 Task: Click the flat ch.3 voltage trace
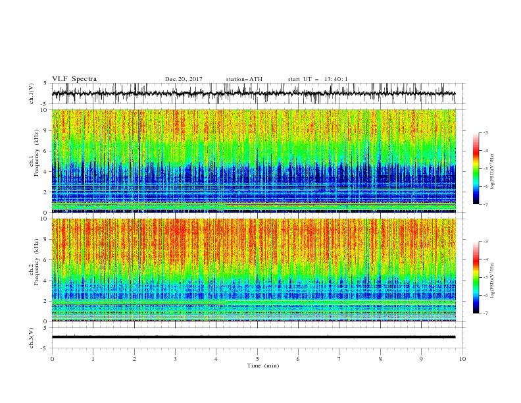[253, 337]
